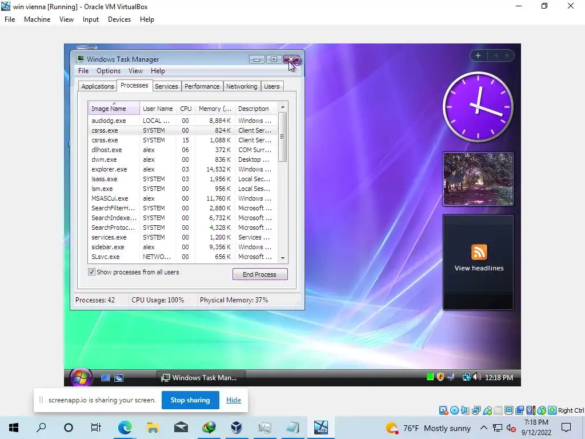Click End Process button
Screen dimensions: 585x439
click(x=260, y=274)
